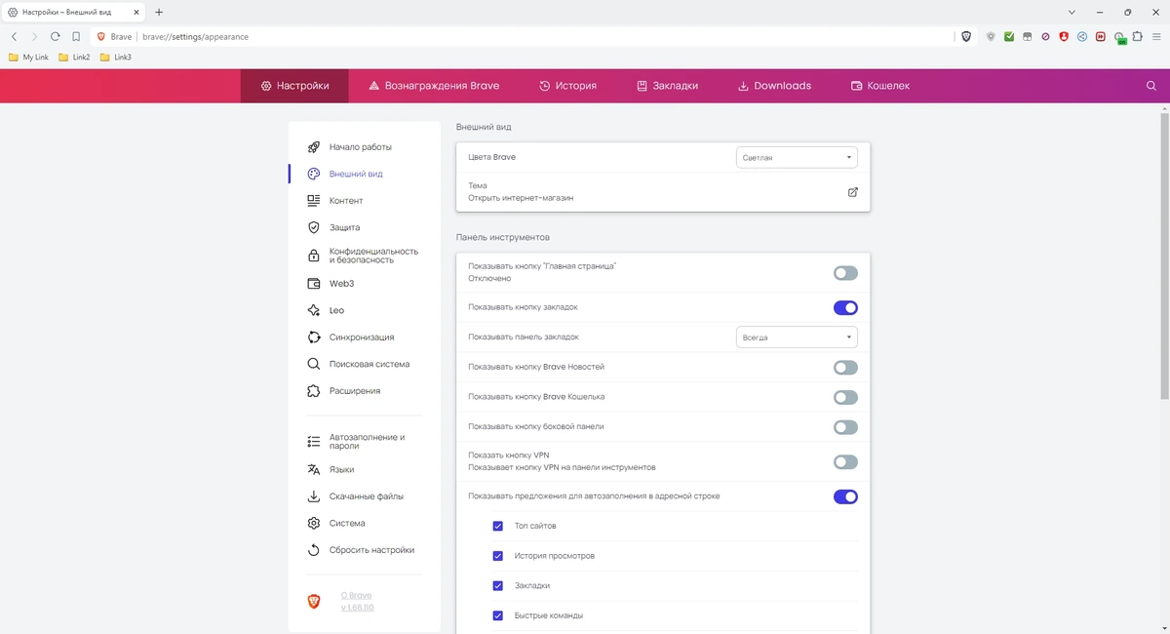Click the download icon for Скачанные файлы
Screen dimensions: 1170x634
[x=313, y=496]
